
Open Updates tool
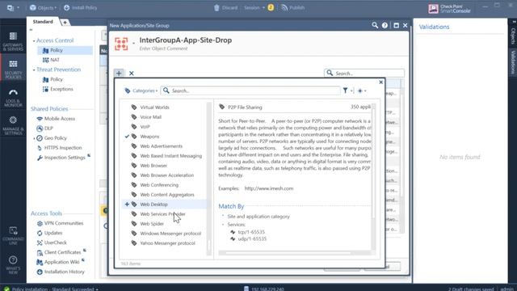click(49, 233)
